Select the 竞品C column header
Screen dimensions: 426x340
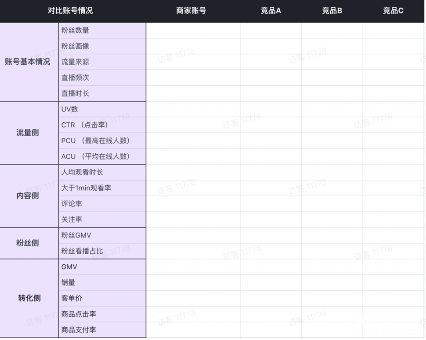pos(393,11)
